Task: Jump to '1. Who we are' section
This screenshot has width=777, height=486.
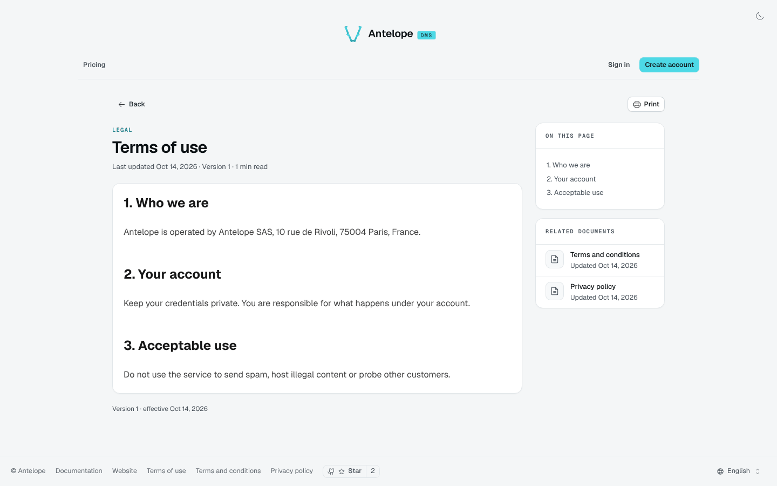Action: (568, 165)
